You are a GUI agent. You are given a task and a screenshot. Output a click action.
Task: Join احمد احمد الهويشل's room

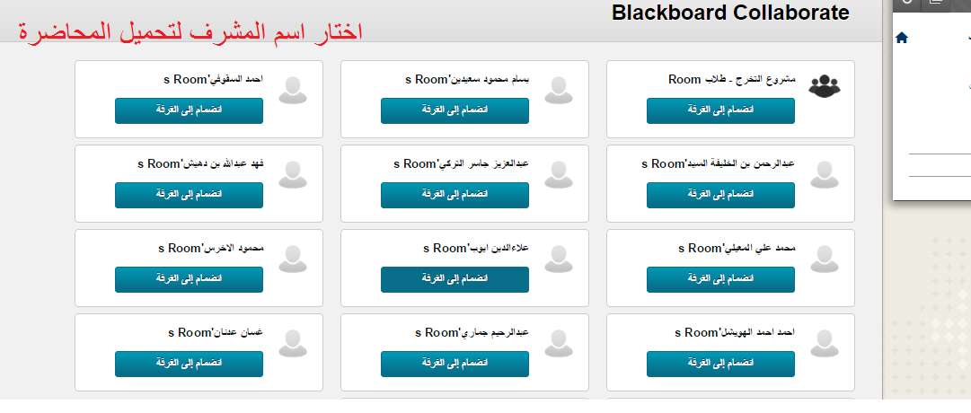(720, 364)
